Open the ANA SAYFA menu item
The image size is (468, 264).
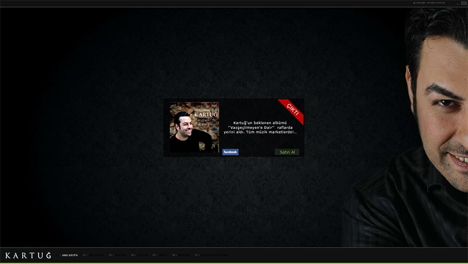tap(68, 255)
